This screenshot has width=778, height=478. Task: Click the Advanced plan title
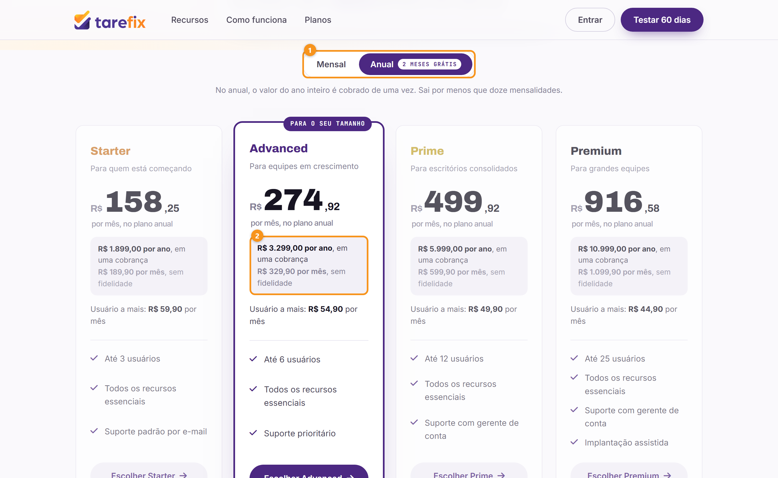point(278,148)
